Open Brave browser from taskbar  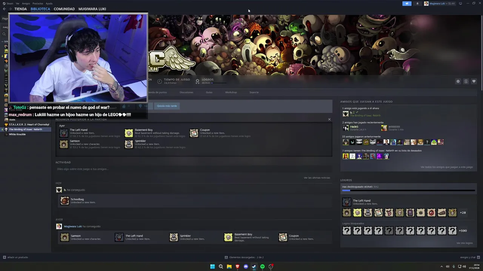click(x=237, y=266)
